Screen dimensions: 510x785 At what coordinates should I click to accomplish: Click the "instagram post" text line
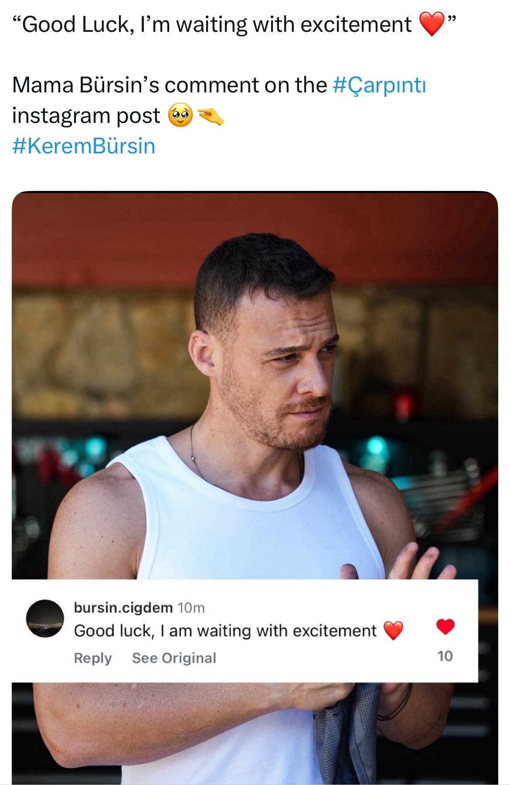coord(86,116)
